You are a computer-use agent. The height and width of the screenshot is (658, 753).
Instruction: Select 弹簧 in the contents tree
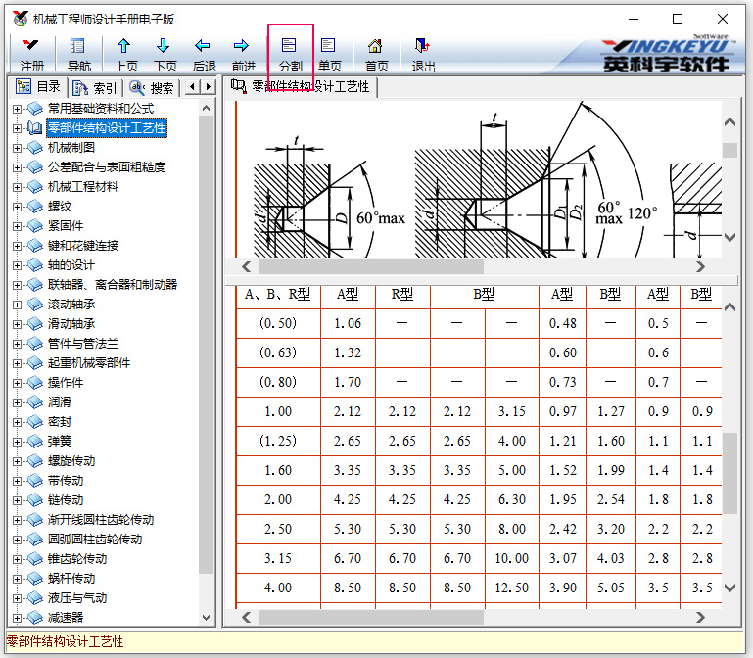59,442
